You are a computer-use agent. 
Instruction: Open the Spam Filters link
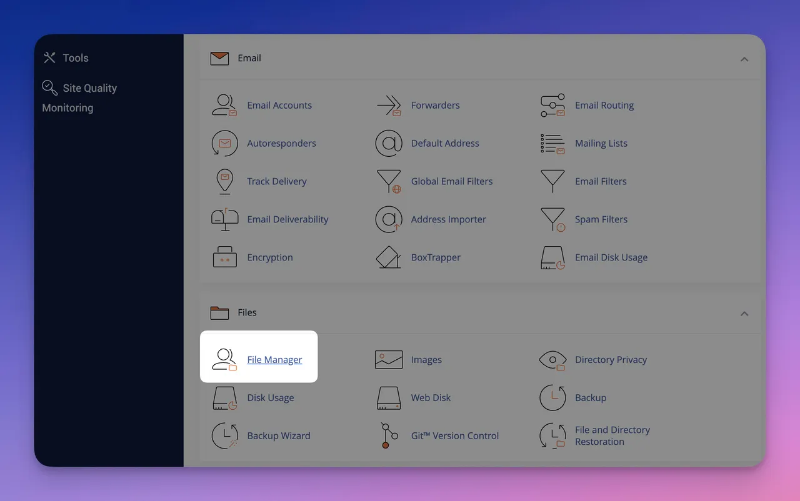601,220
